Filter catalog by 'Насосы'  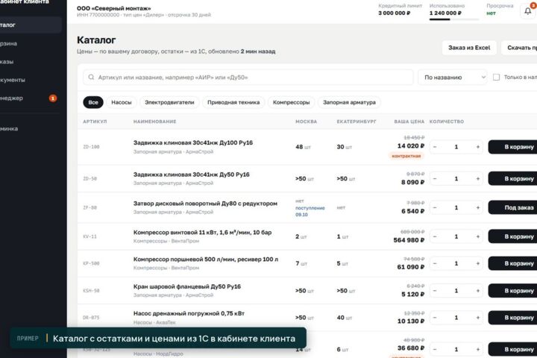coord(122,102)
